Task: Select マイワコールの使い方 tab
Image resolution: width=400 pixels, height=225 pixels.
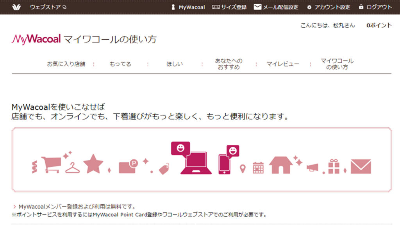Action: point(337,64)
